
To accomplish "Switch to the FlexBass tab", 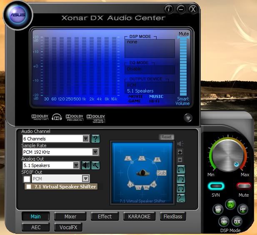I will tap(173, 217).
